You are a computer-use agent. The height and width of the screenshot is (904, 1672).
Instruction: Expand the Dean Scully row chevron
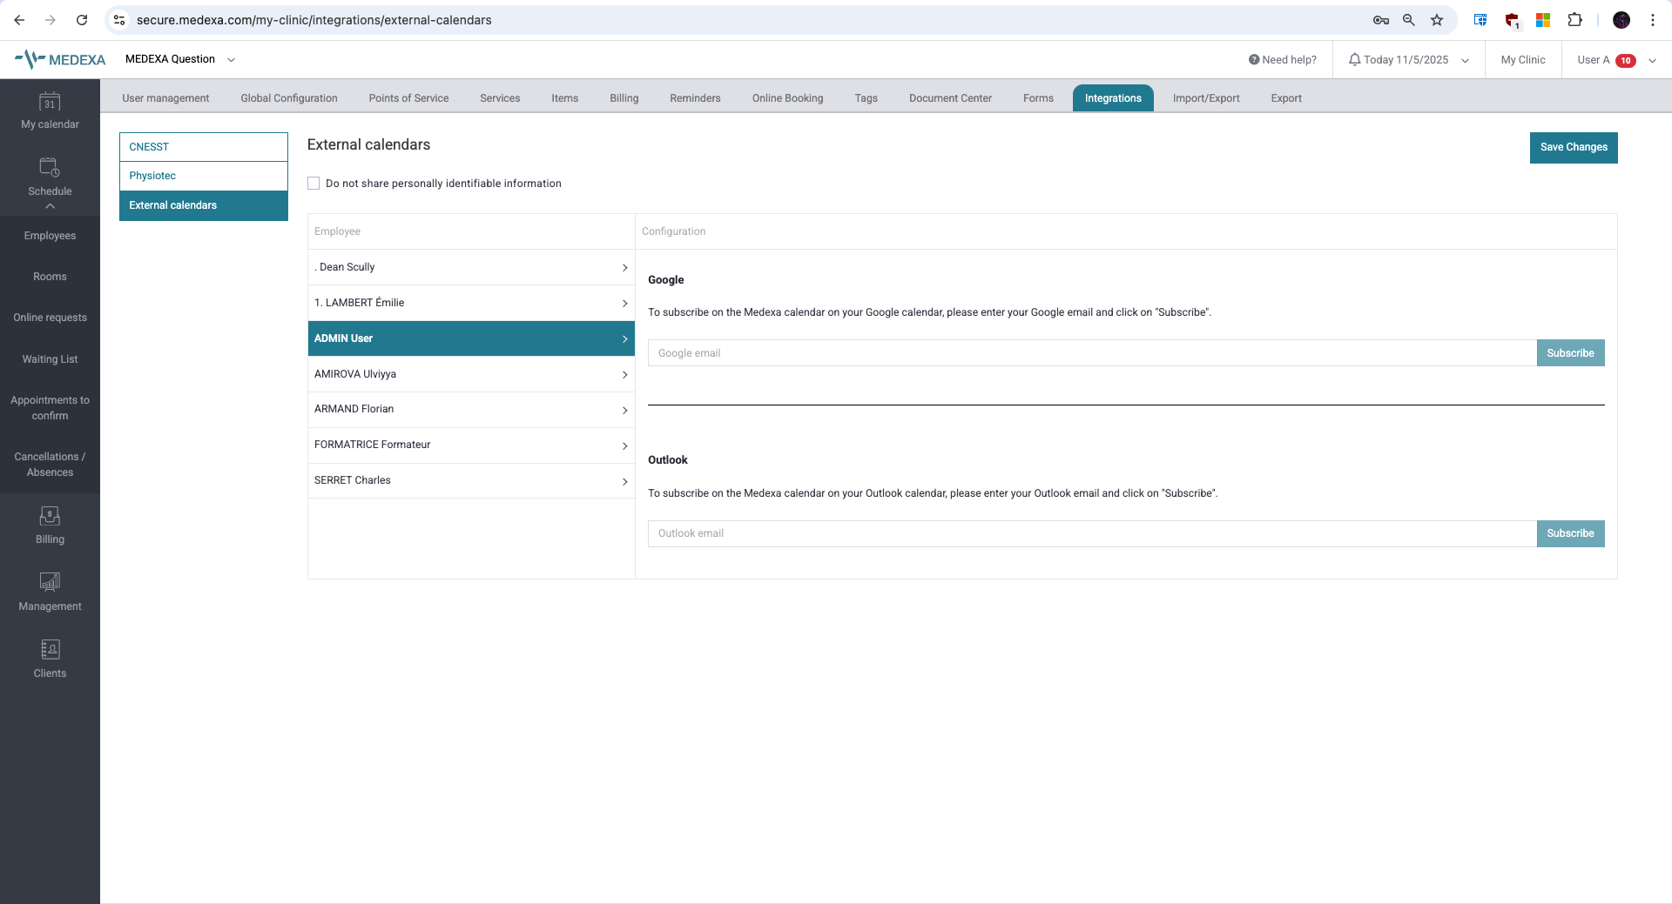click(x=625, y=268)
